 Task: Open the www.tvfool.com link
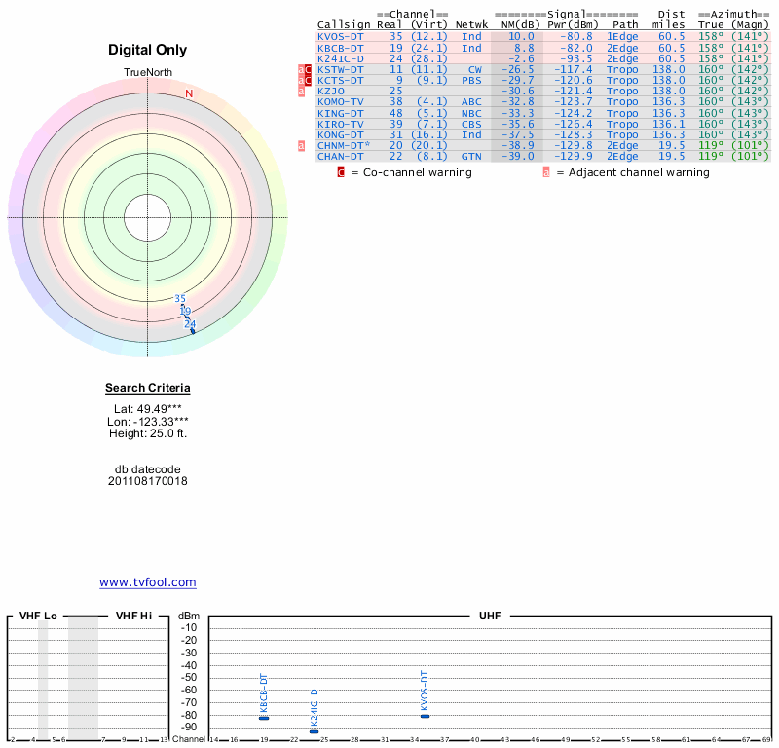[148, 582]
